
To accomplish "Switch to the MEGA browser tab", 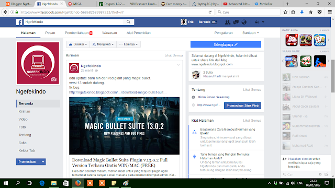I will [81, 4].
